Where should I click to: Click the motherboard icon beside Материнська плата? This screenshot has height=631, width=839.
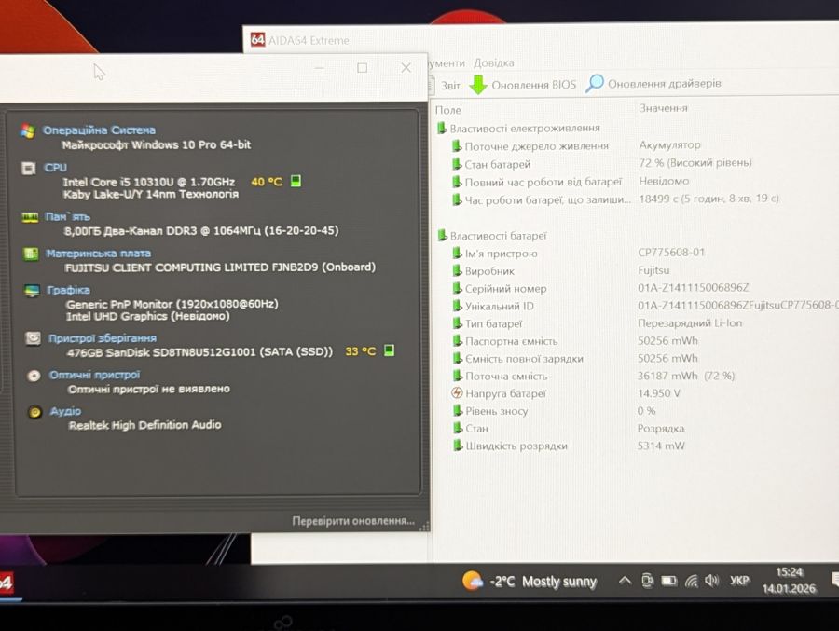(31, 254)
